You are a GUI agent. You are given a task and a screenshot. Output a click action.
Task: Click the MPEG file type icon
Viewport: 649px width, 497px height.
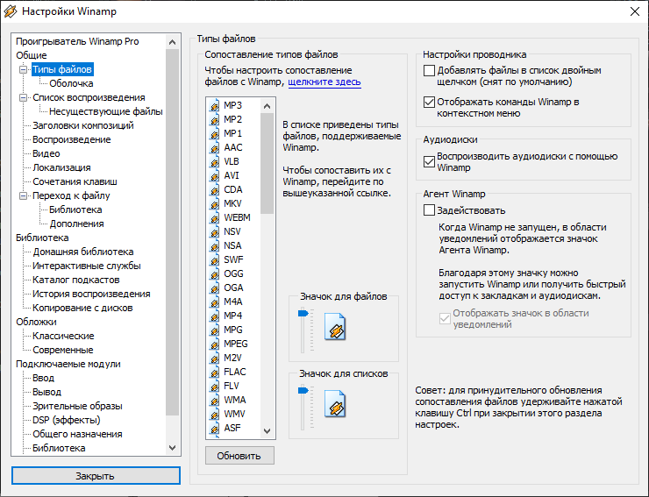pyautogui.click(x=214, y=344)
